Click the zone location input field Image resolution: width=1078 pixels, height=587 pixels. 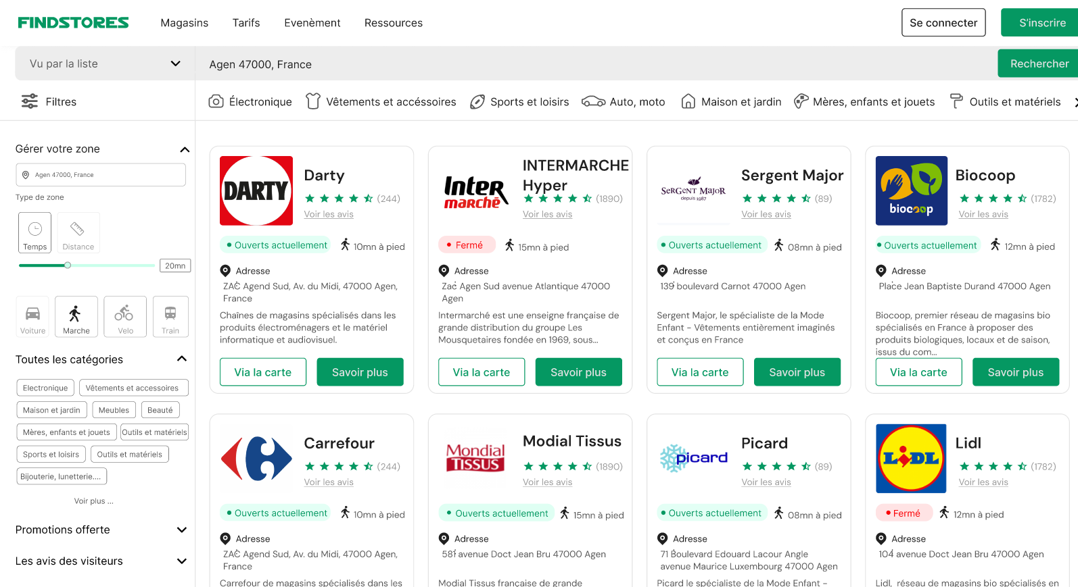(101, 175)
